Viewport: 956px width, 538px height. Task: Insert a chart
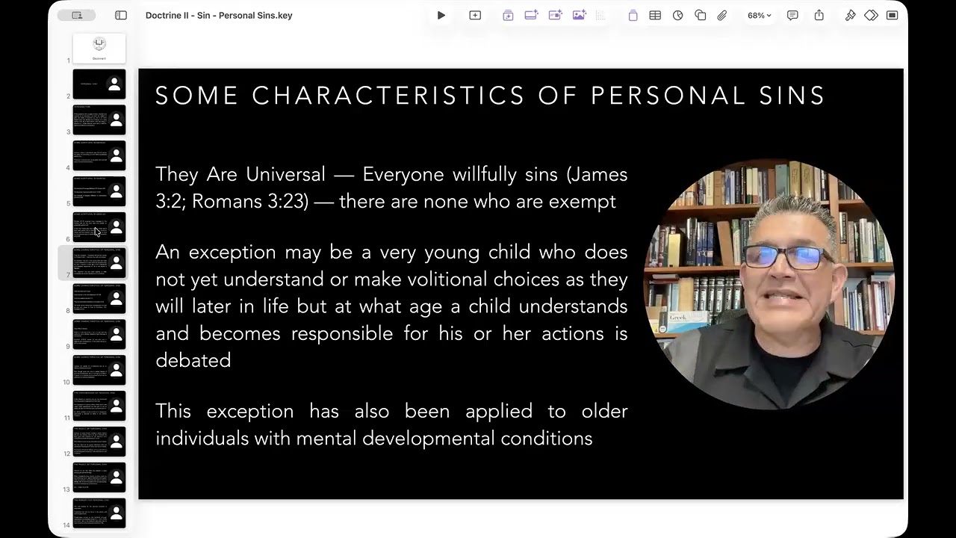(x=678, y=15)
